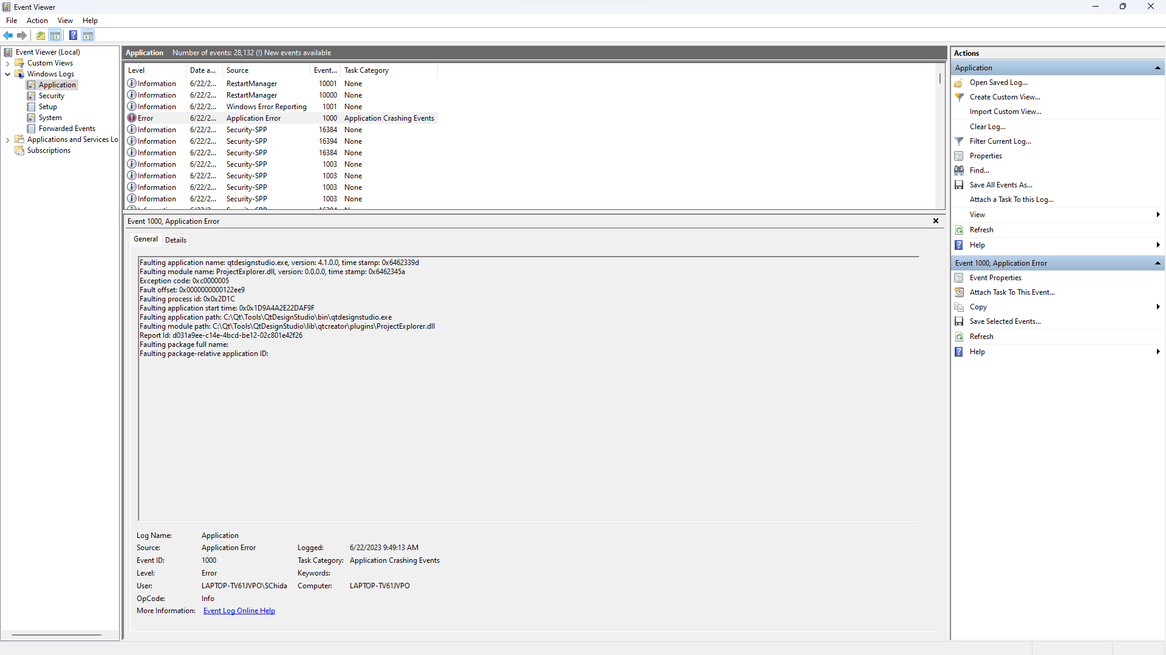Click Import Custom View... action

pyautogui.click(x=1006, y=112)
